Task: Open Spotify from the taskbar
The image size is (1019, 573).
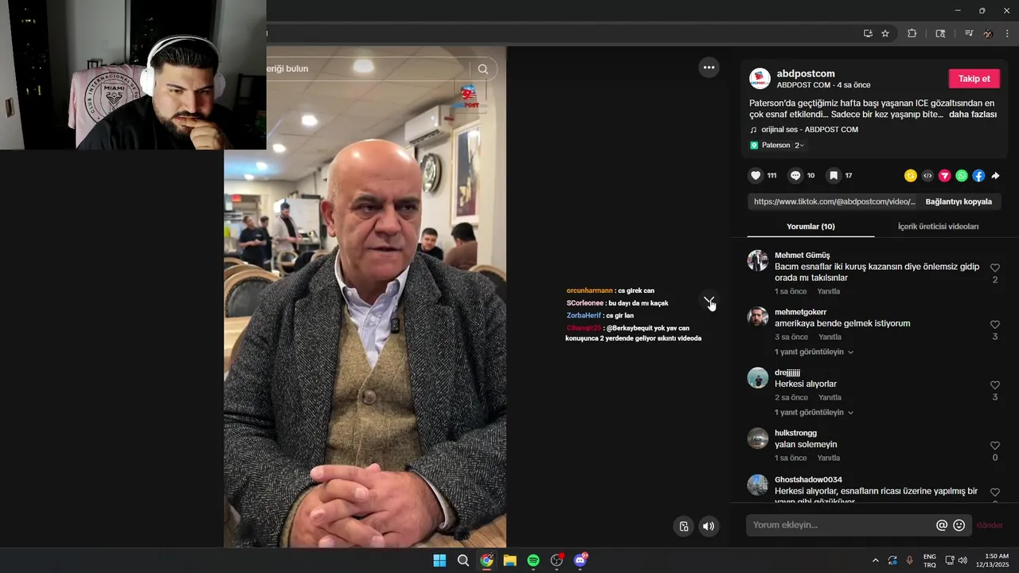Action: [x=533, y=560]
